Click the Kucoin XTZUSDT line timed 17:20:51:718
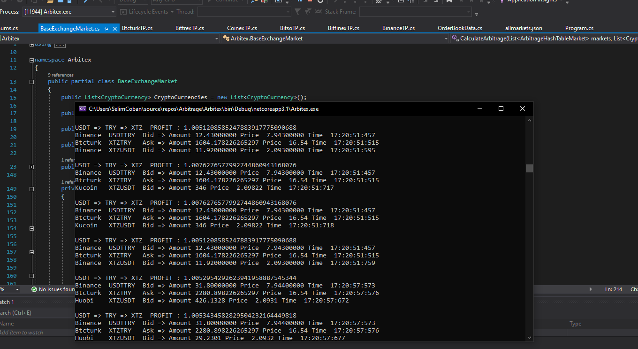Screen dimensions: 638x349 click(205, 225)
